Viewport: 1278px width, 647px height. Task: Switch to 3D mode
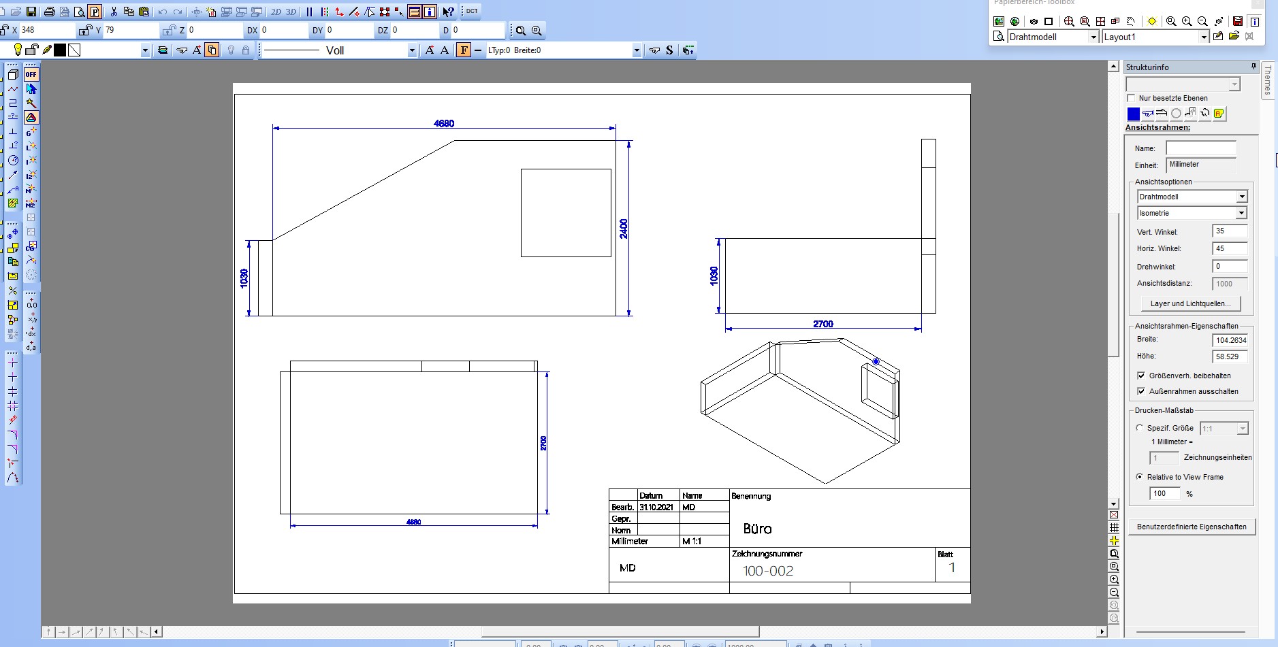coord(291,12)
